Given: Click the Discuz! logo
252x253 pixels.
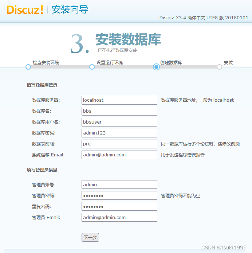Looking at the screenshot, I should 25,9.
